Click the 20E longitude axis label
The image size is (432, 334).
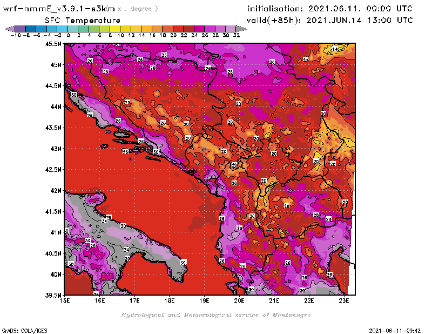pyautogui.click(x=239, y=300)
